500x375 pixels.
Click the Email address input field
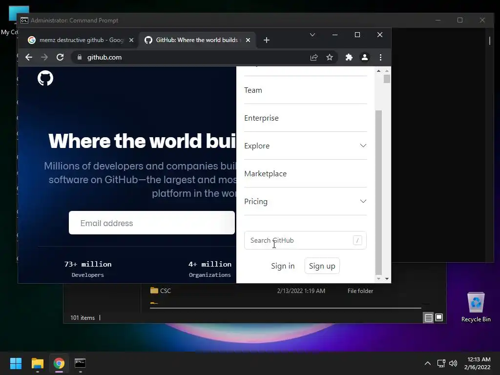coord(152,223)
